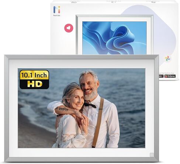Click the gold 10.1 Inch label

coord(34,75)
